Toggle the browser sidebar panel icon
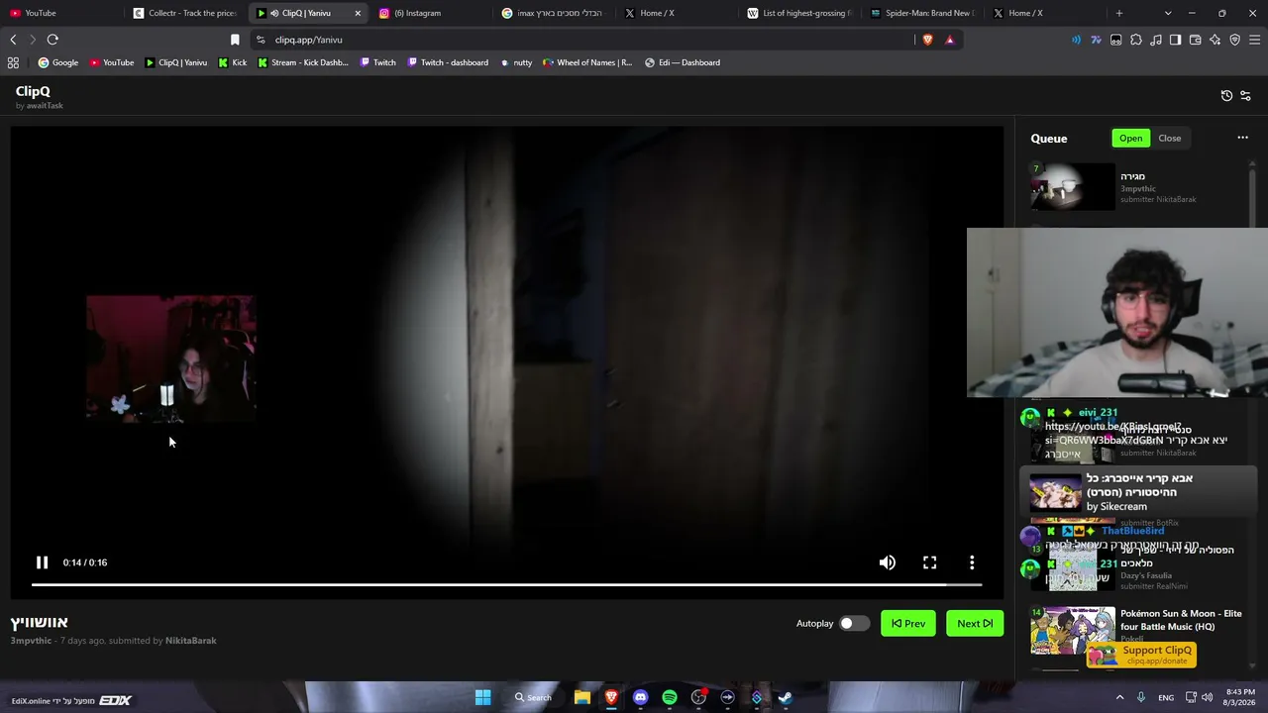Viewport: 1268px width, 713px height. (1176, 40)
